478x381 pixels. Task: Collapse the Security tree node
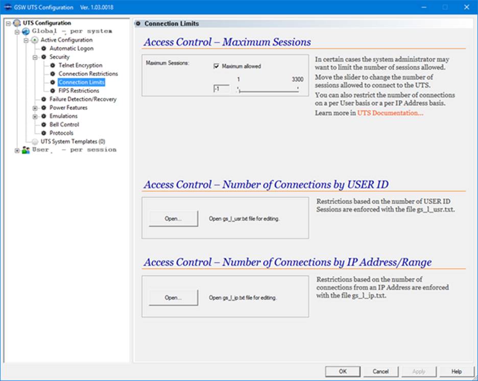pos(35,57)
